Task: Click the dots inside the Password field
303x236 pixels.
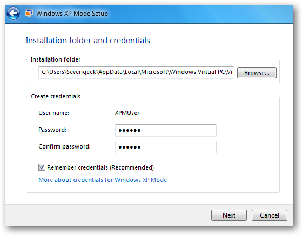Action: pyautogui.click(x=130, y=131)
